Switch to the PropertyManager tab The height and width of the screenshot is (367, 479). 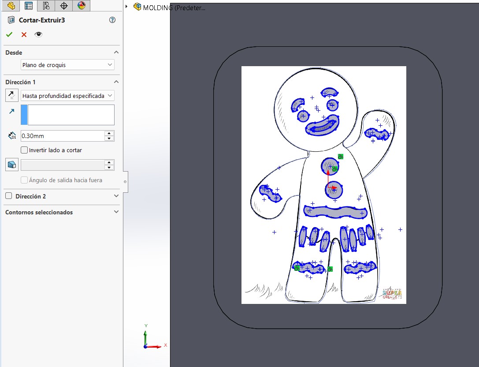pos(28,5)
